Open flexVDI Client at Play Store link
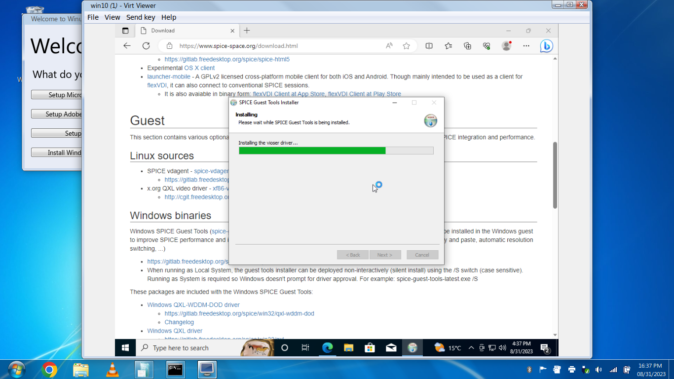674x379 pixels. [x=365, y=94]
